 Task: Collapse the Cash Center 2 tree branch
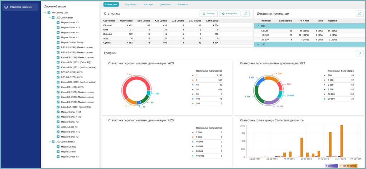[49, 142]
